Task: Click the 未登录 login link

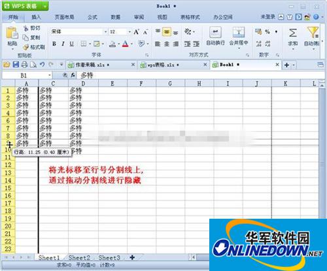Action: [x=268, y=17]
